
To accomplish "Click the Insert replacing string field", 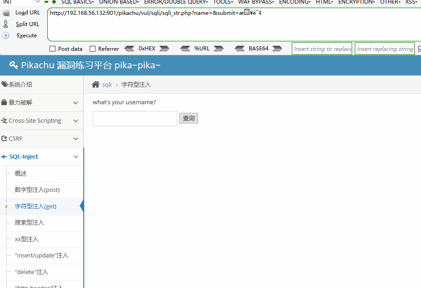I will pyautogui.click(x=385, y=49).
